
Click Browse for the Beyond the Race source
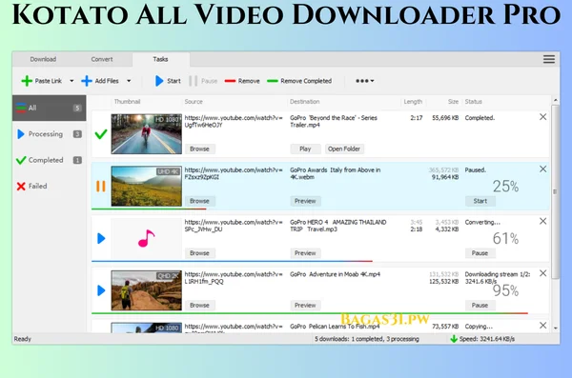199,149
